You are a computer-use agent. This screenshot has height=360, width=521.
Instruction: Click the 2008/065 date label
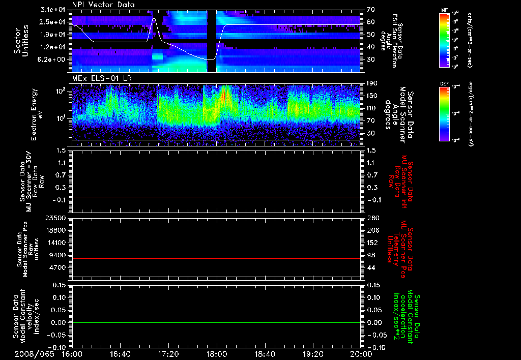[34, 354]
